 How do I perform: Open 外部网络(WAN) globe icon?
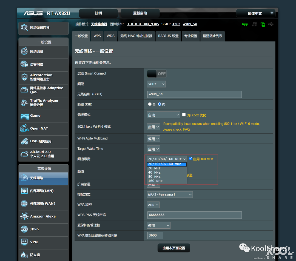(24, 203)
